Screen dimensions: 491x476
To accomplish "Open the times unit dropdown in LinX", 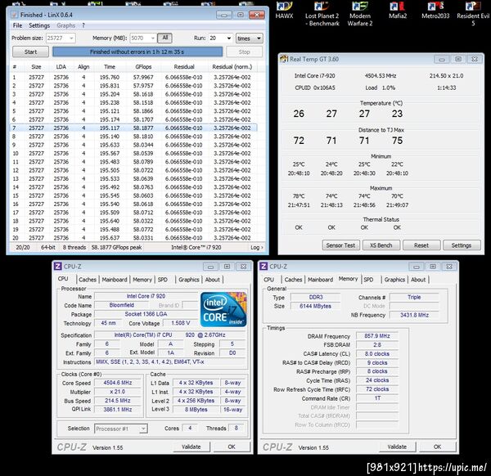I will click(x=250, y=38).
